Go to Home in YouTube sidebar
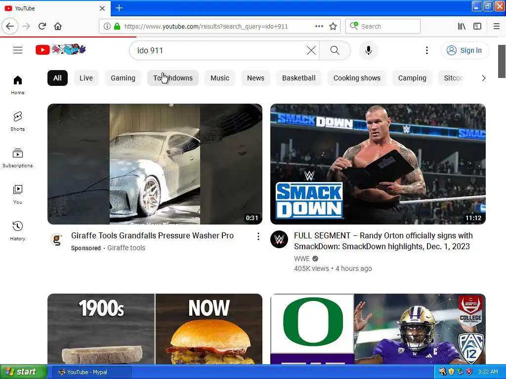Viewport: 506px width, 379px height. [x=17, y=85]
